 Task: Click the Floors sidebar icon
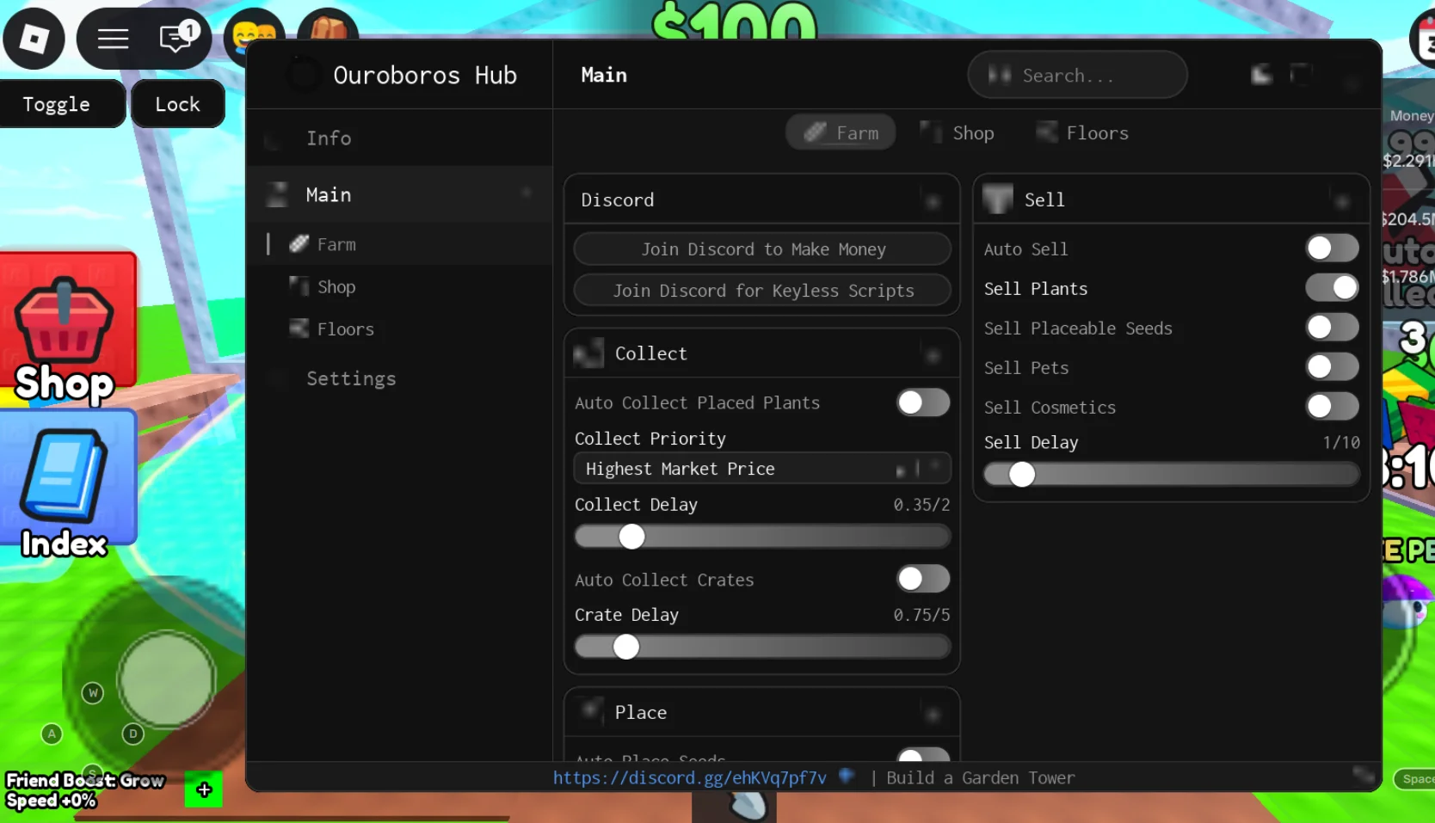pyautogui.click(x=299, y=329)
